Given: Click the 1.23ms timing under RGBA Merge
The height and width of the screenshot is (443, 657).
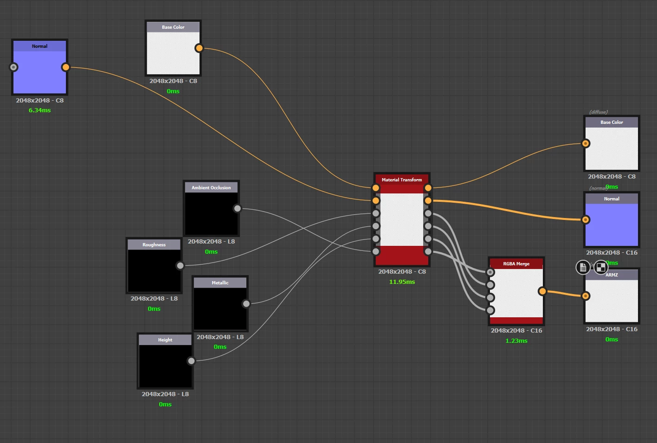Looking at the screenshot, I should click(x=516, y=341).
